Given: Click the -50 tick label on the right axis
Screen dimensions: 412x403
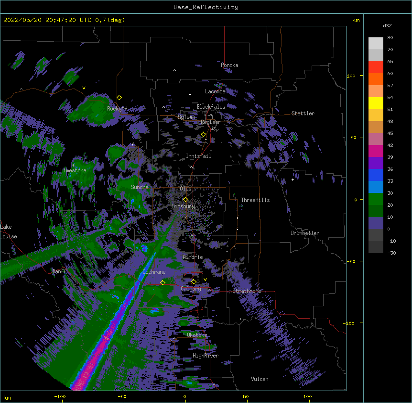Looking at the screenshot, I should (x=351, y=261).
